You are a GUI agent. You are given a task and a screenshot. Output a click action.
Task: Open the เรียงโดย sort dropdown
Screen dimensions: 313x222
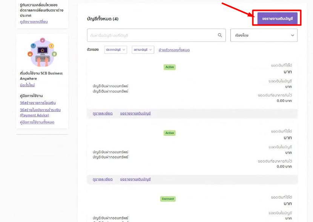coord(264,35)
